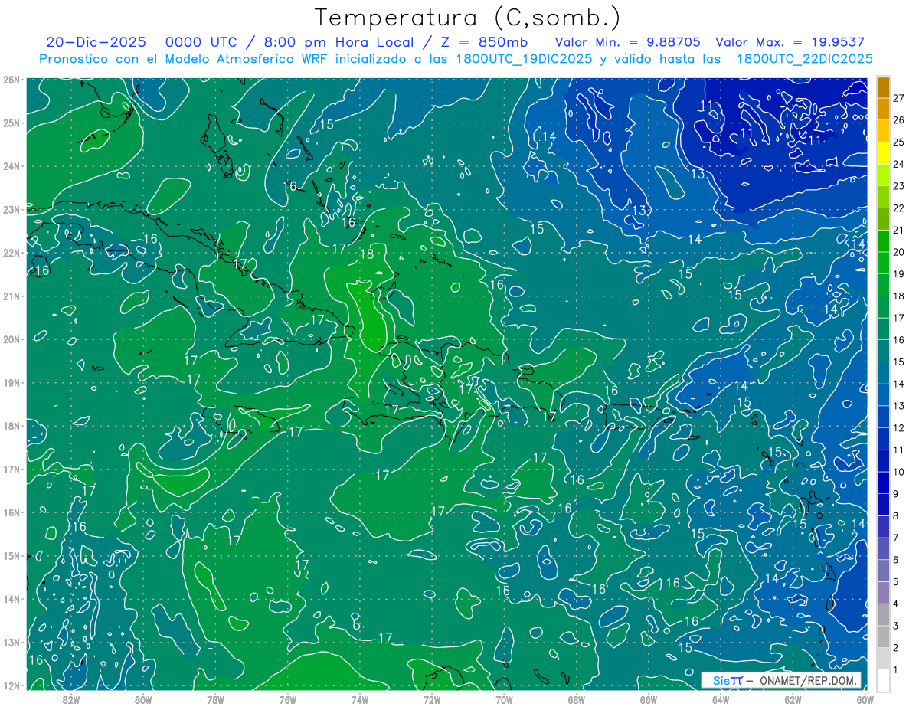Click the 64W longitude axis label
Viewport: 919px width, 710px height.
tap(721, 699)
